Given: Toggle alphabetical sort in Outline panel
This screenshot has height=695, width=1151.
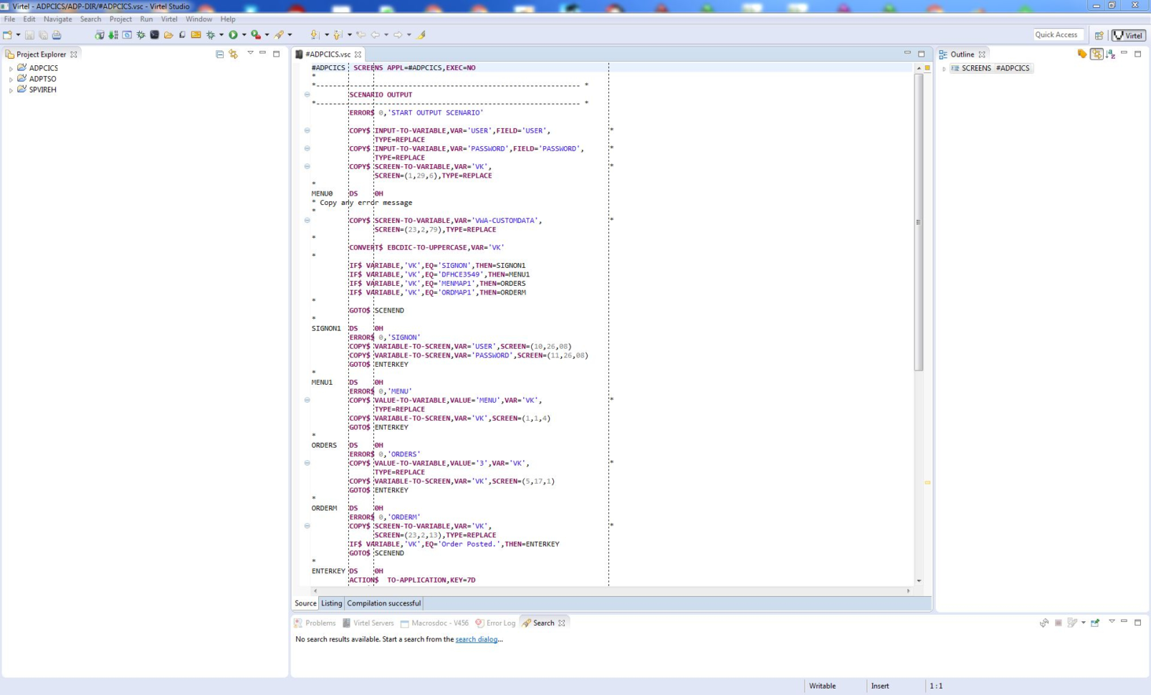Looking at the screenshot, I should tap(1110, 54).
